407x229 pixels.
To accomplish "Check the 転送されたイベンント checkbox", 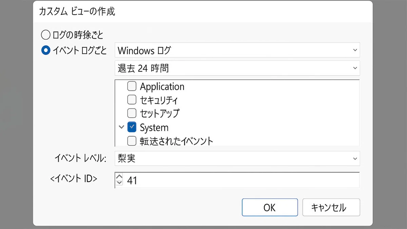I will pos(132,140).
